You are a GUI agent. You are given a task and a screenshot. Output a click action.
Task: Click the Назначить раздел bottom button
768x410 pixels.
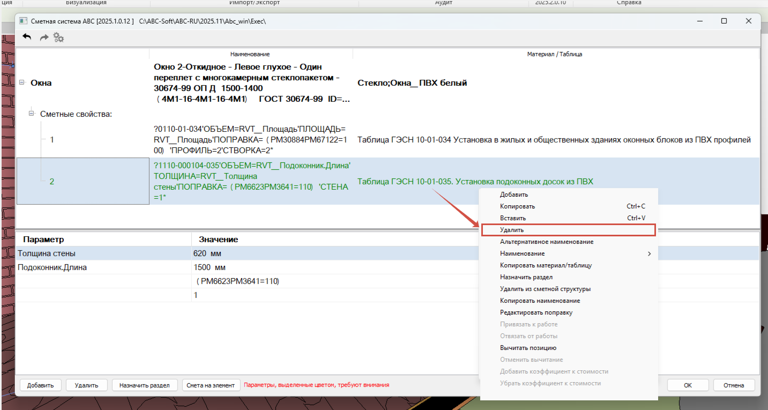pos(145,385)
